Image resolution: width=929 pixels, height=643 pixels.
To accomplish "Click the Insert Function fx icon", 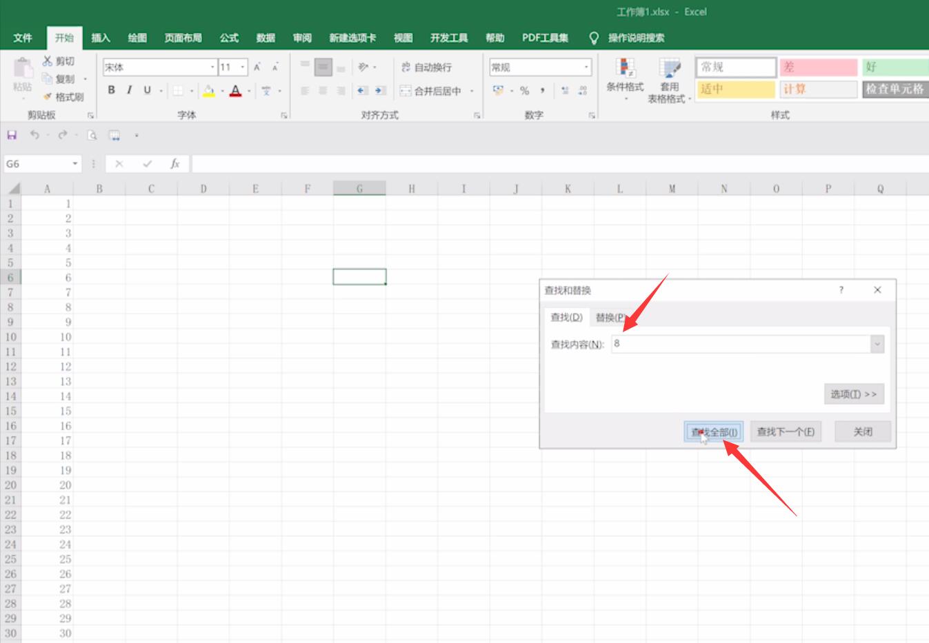I will [x=175, y=164].
